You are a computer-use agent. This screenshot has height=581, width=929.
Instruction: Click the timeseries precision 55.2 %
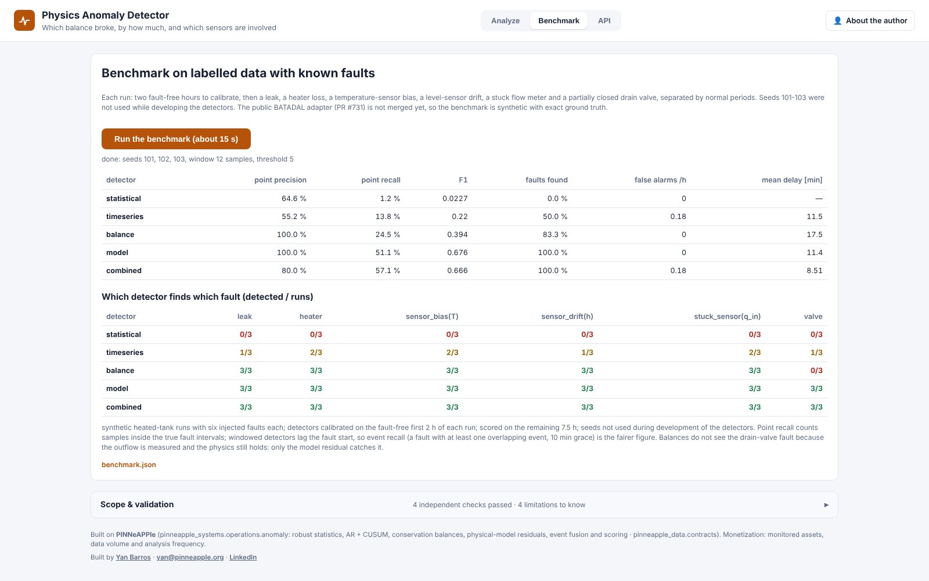(294, 217)
